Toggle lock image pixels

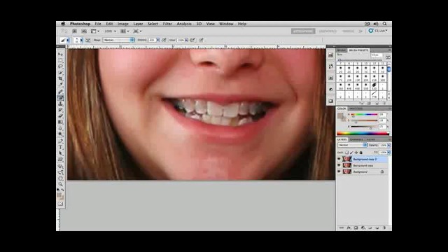click(351, 153)
